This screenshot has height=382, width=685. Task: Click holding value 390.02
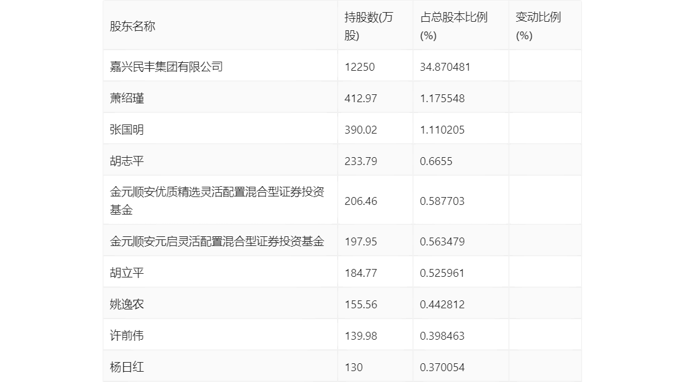[361, 130]
